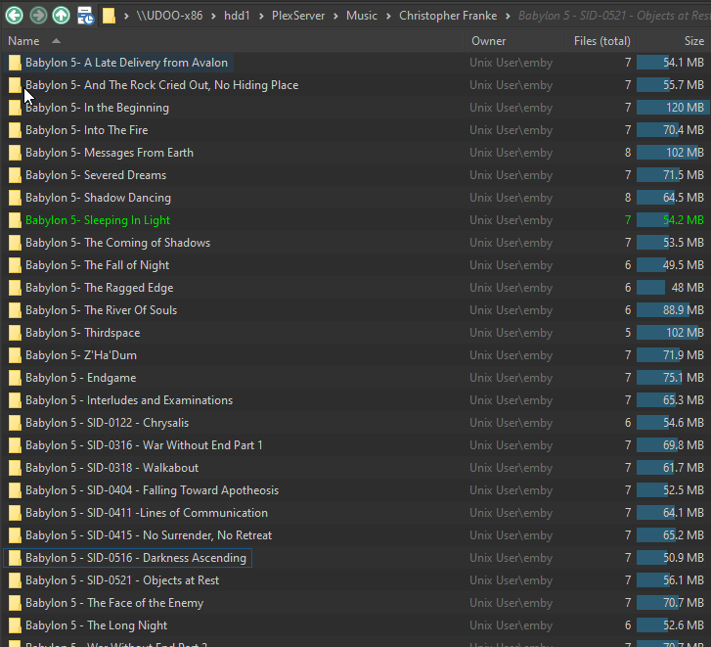Click the Thirdspace folder icon
711x647 pixels.
15,333
